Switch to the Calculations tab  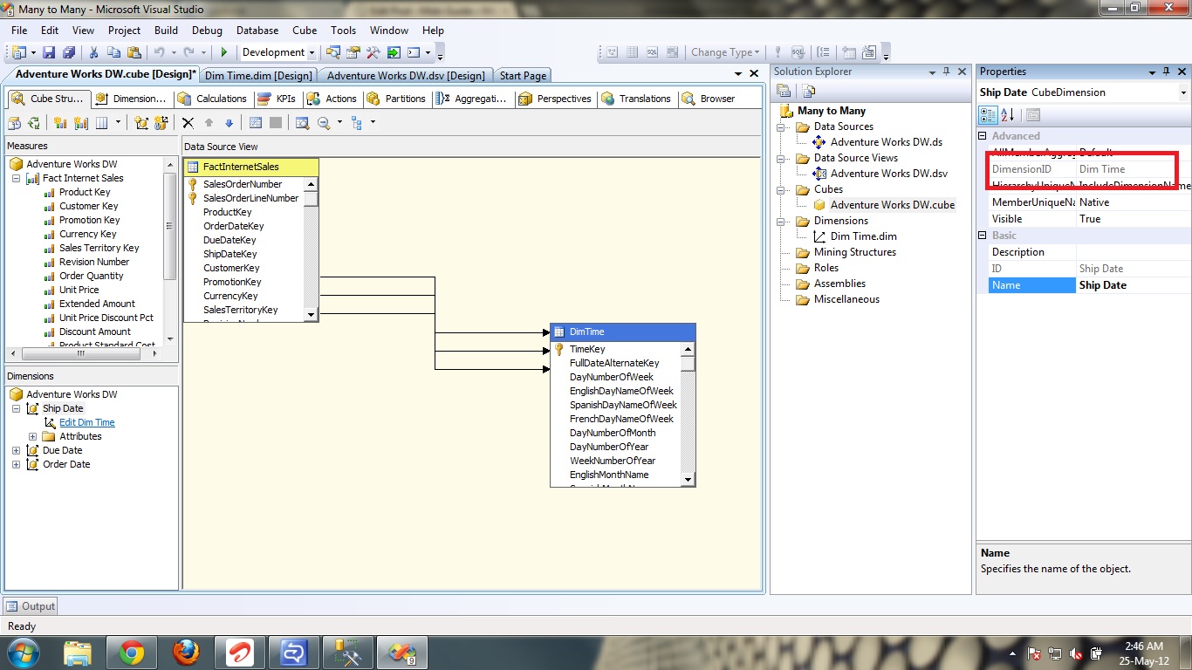point(214,99)
